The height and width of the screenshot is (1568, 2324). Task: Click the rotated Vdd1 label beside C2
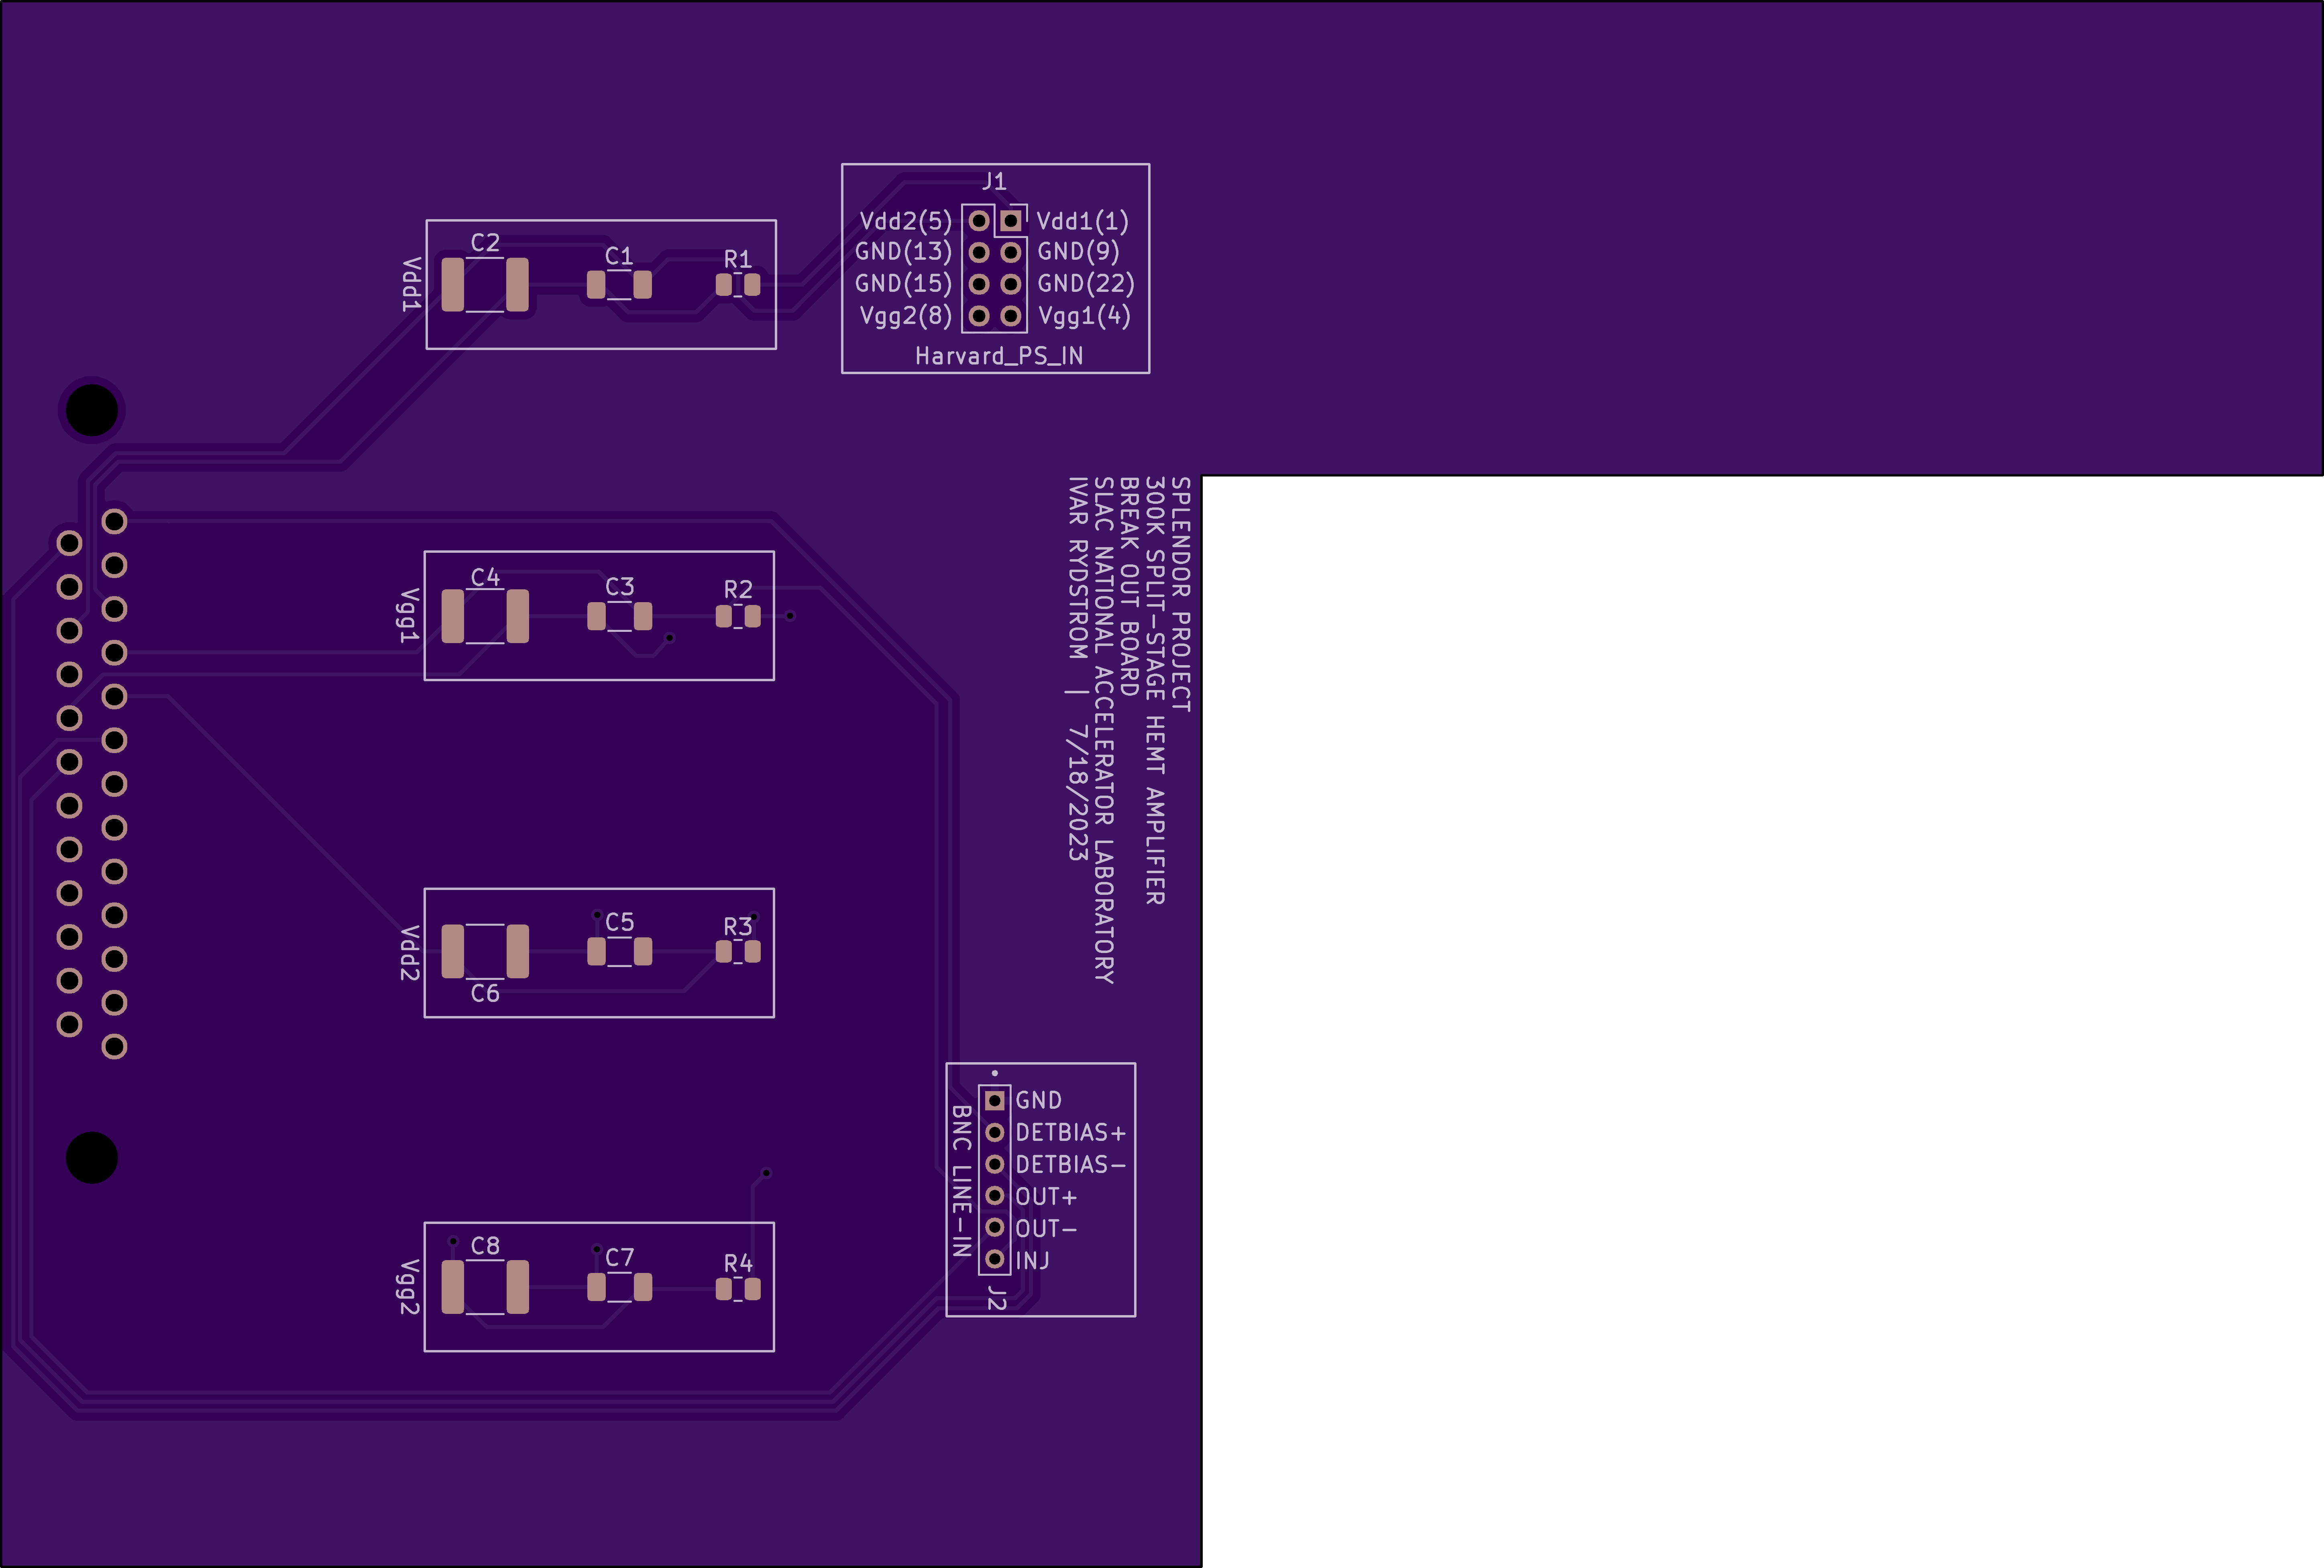tap(411, 285)
